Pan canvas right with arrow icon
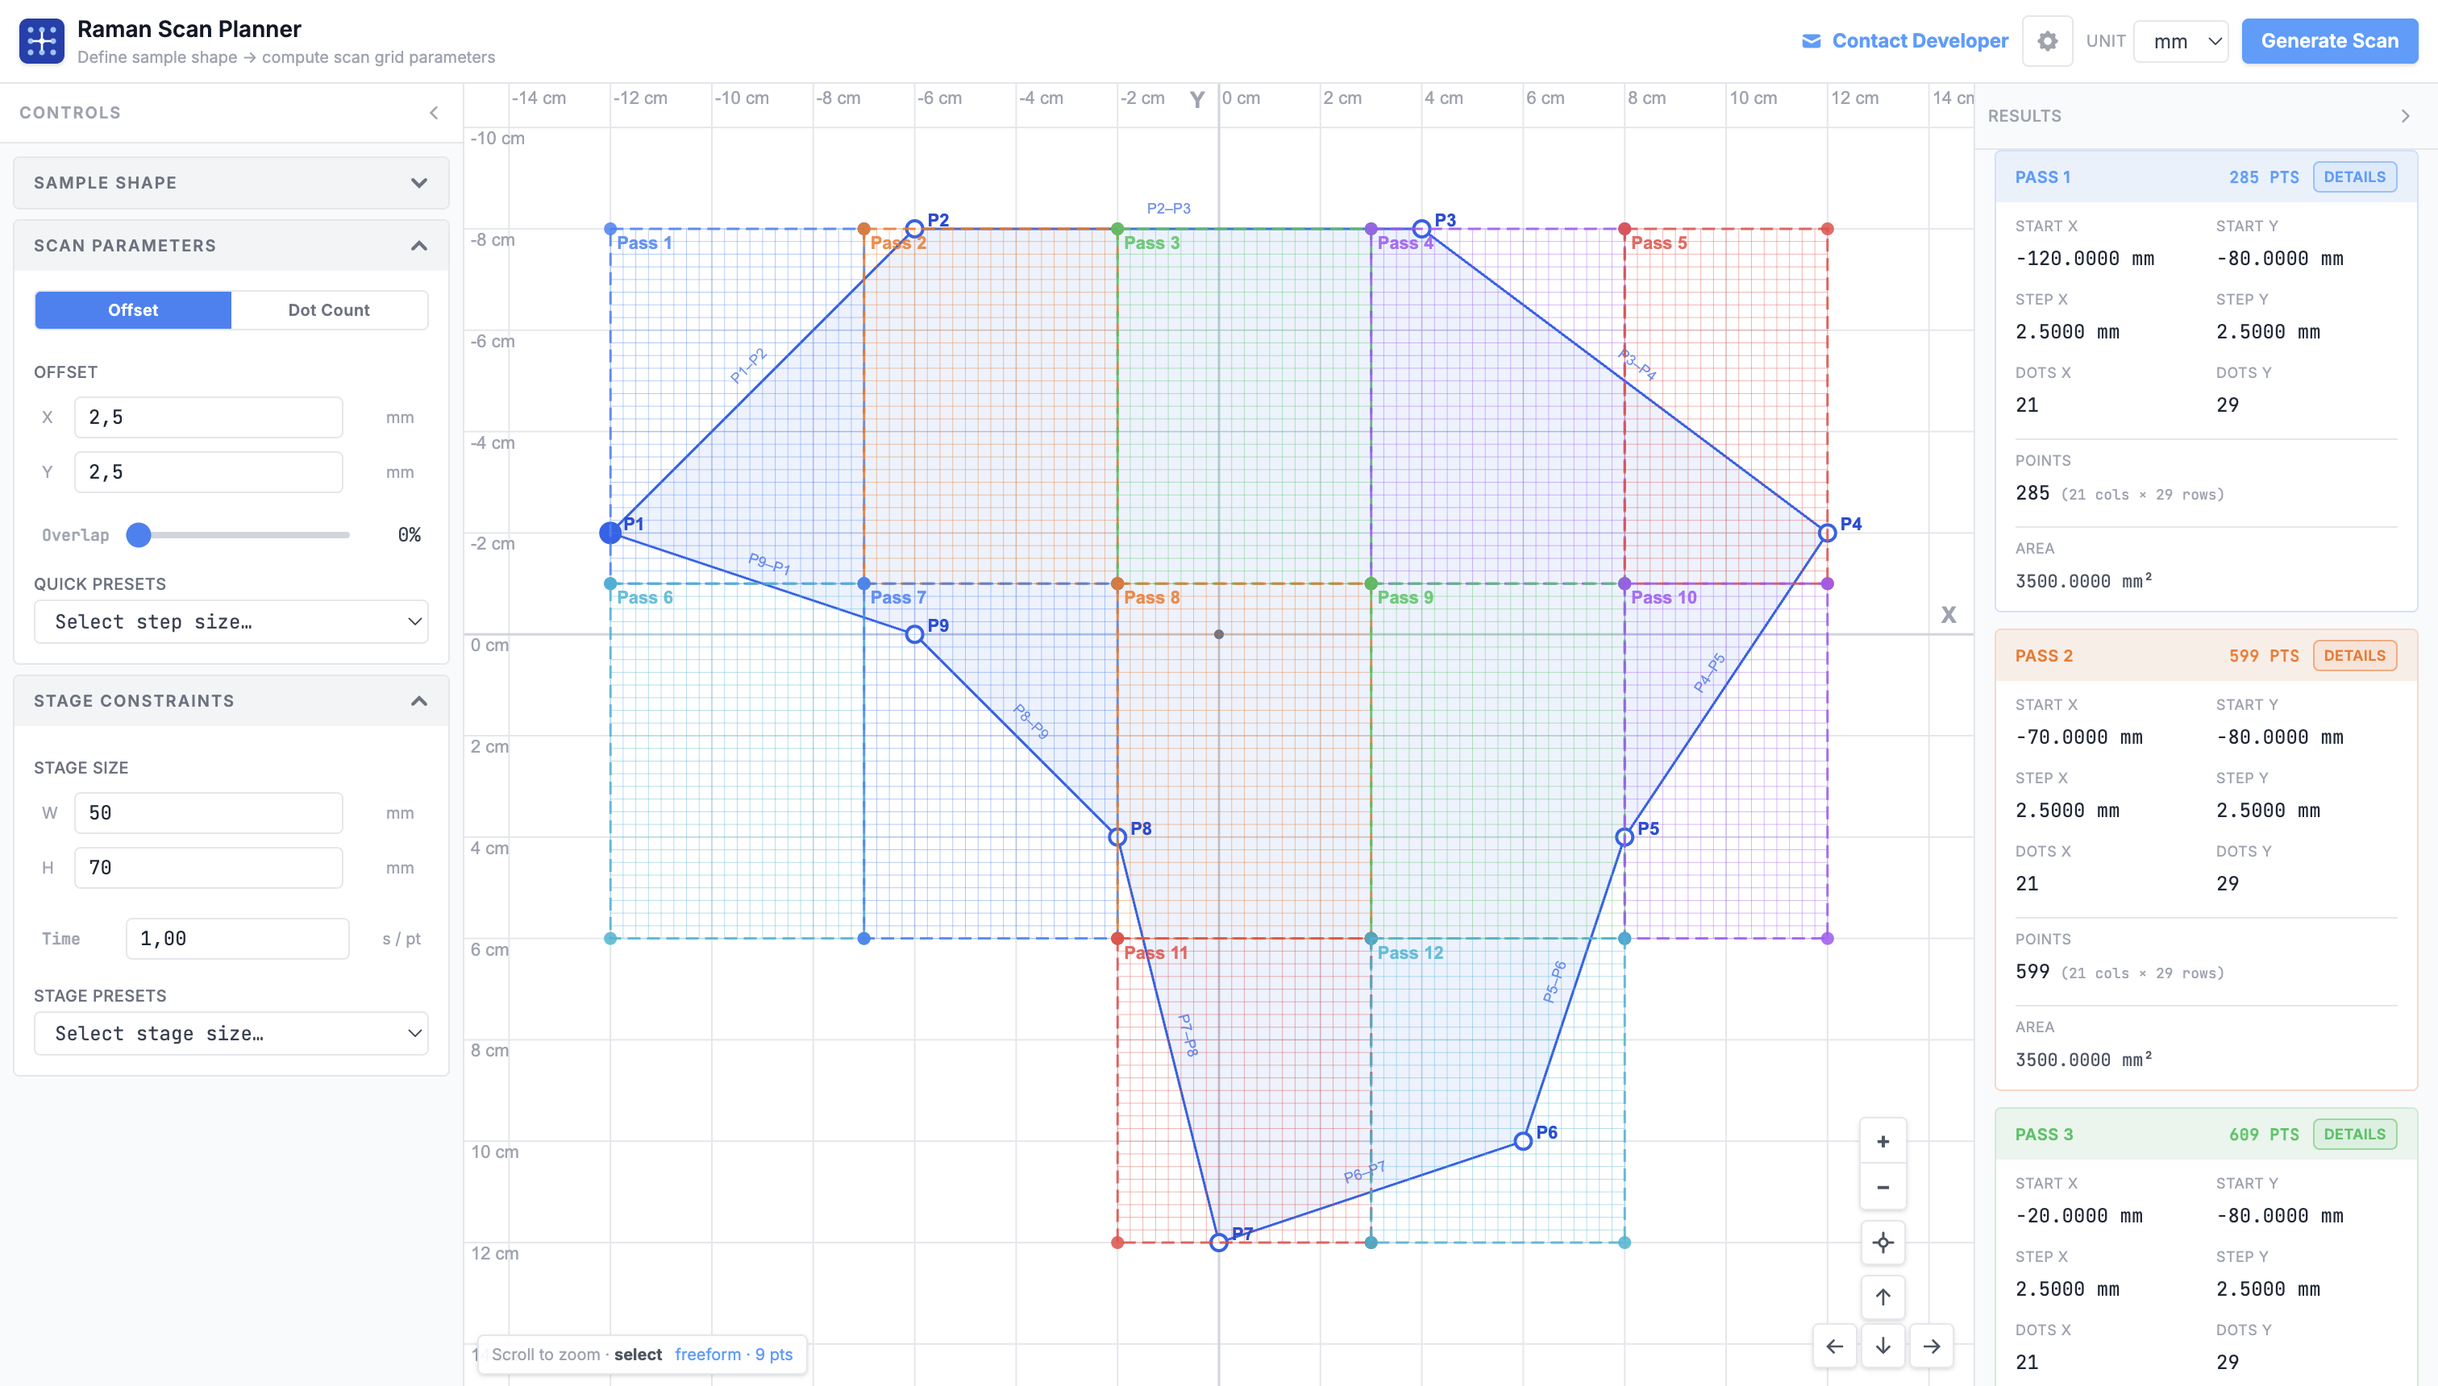This screenshot has width=2438, height=1386. (x=1932, y=1346)
